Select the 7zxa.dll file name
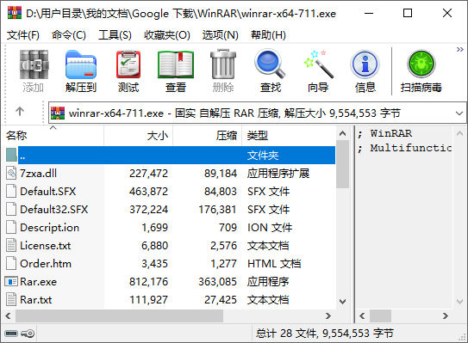 pyautogui.click(x=38, y=174)
